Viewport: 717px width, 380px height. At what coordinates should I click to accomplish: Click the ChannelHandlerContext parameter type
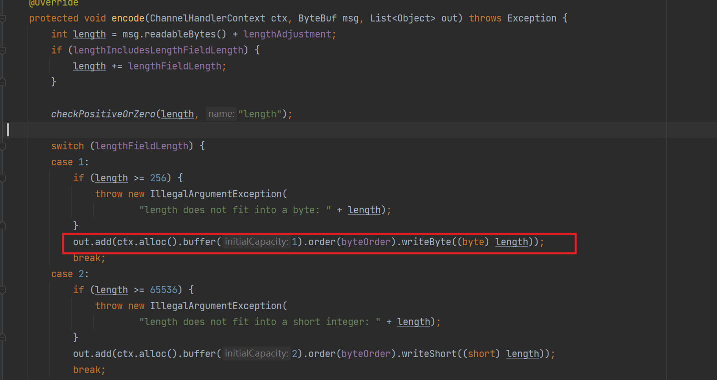(x=207, y=18)
